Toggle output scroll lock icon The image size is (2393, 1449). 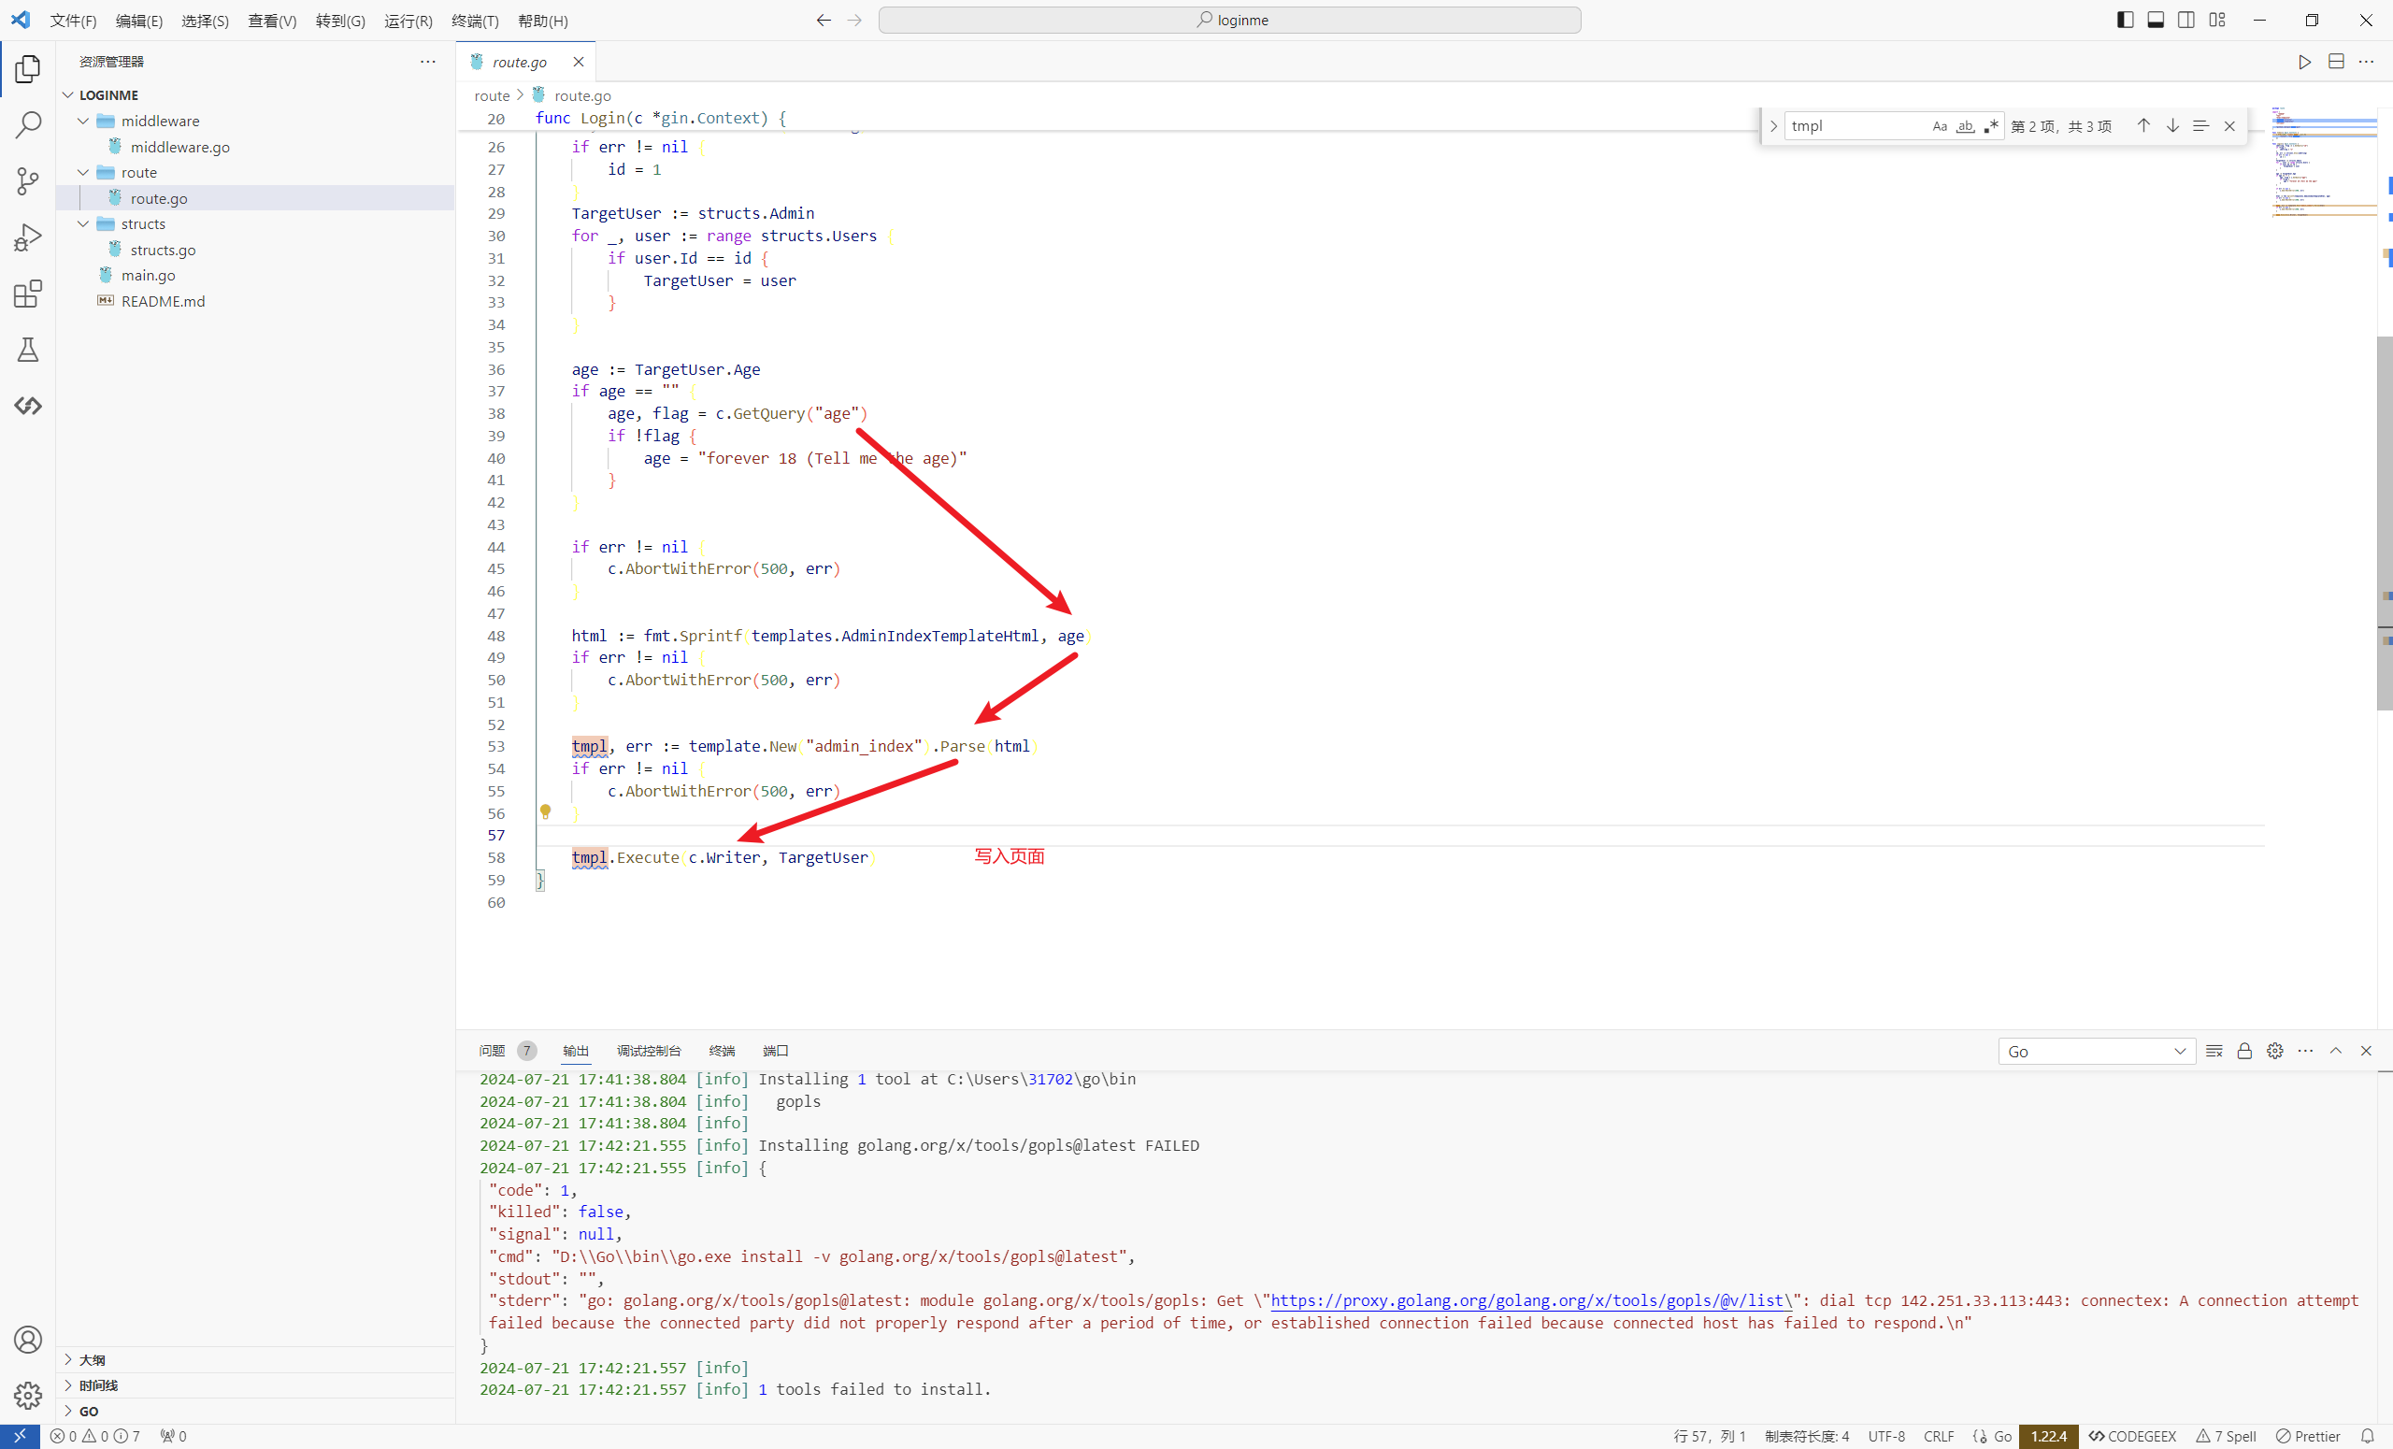click(x=2244, y=1051)
